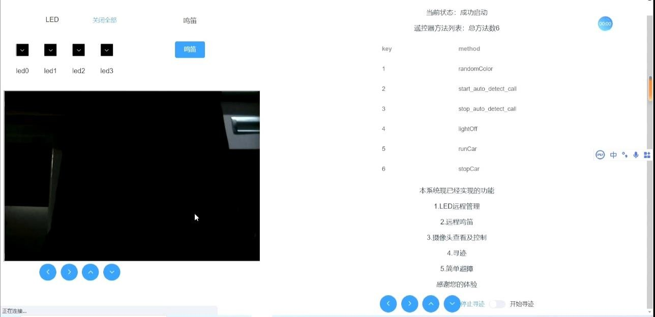This screenshot has height=317, width=655.
Task: Select the 停止寻迹 switch label
Action: pos(472,304)
